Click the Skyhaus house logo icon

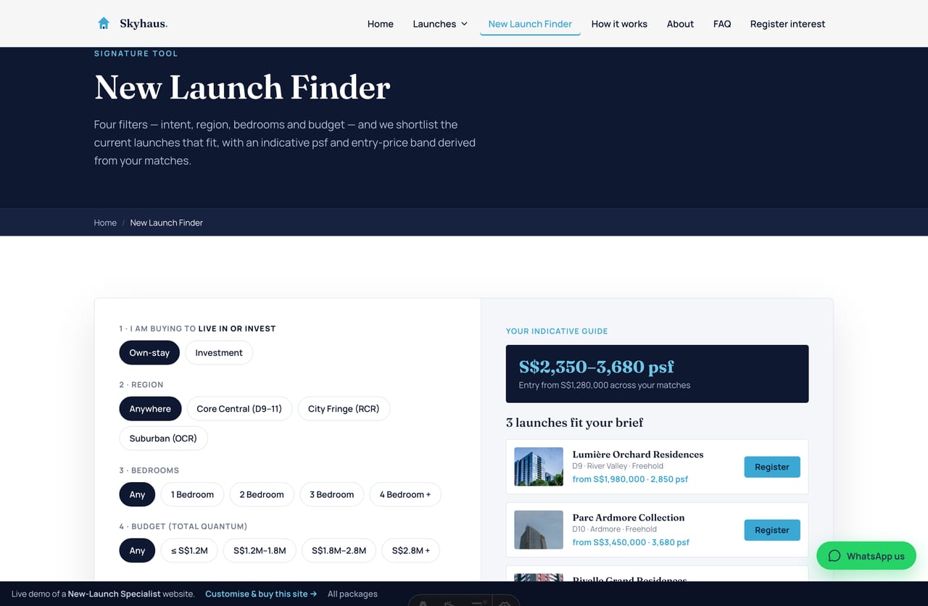(104, 23)
